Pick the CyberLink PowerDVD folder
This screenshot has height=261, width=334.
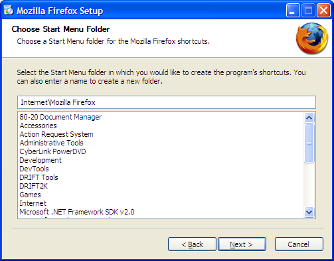(x=52, y=151)
